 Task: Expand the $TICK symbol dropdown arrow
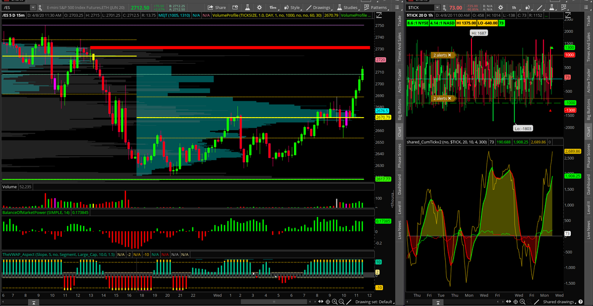[437, 8]
